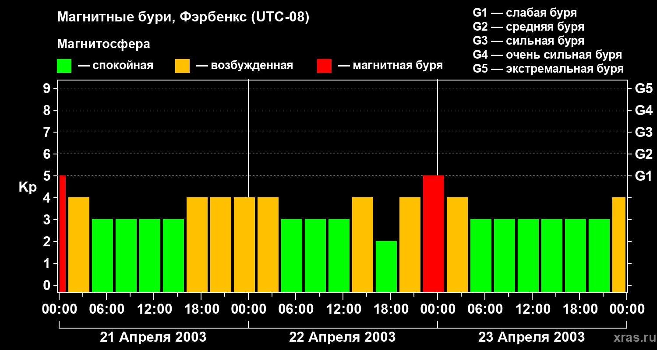The image size is (657, 350).
Task: Click the 'G3 — сильная буря' description line
Action: point(528,41)
